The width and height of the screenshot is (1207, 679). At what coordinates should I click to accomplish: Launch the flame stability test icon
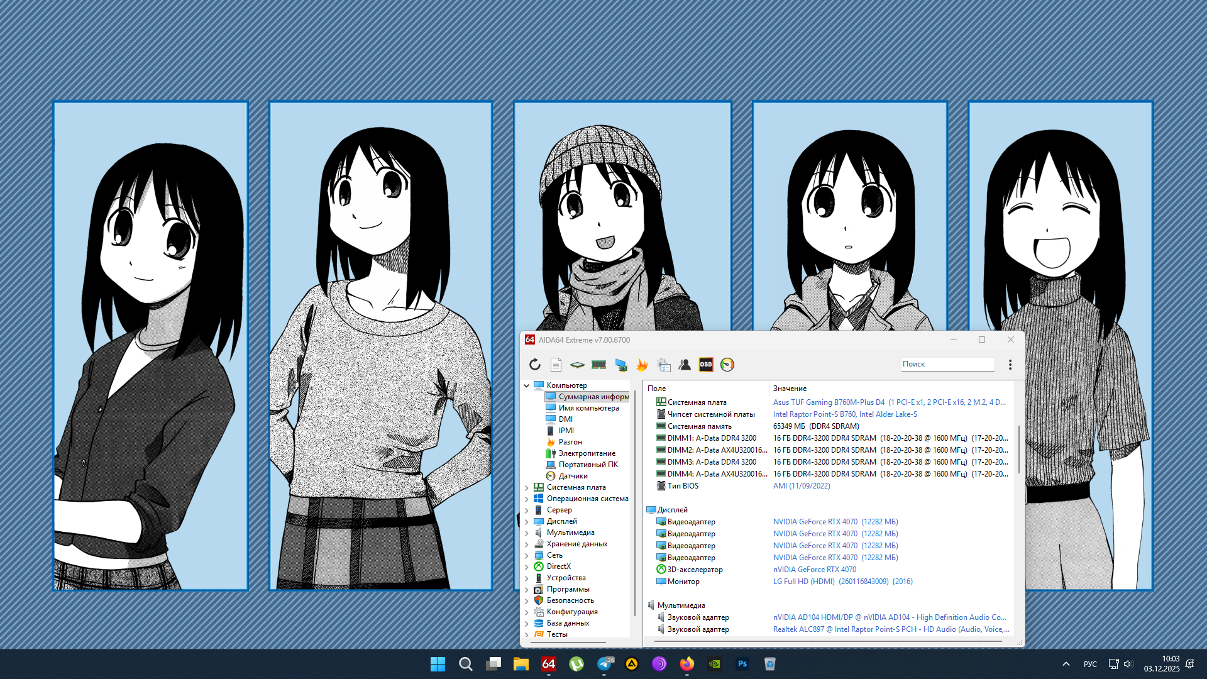[x=642, y=365]
